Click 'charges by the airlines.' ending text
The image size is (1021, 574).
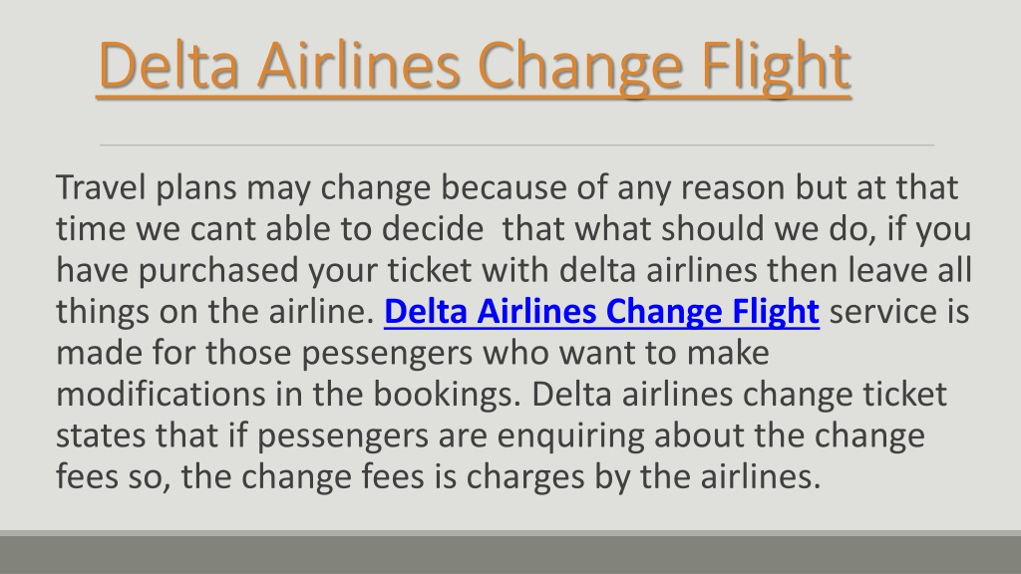[643, 477]
